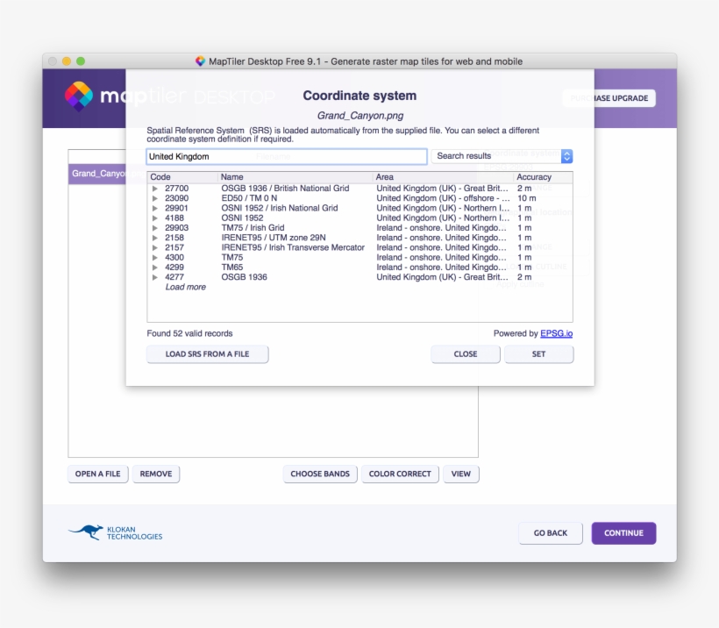This screenshot has height=628, width=719.
Task: Expand the ED50 / TM 0 N entry
Action: coord(156,198)
